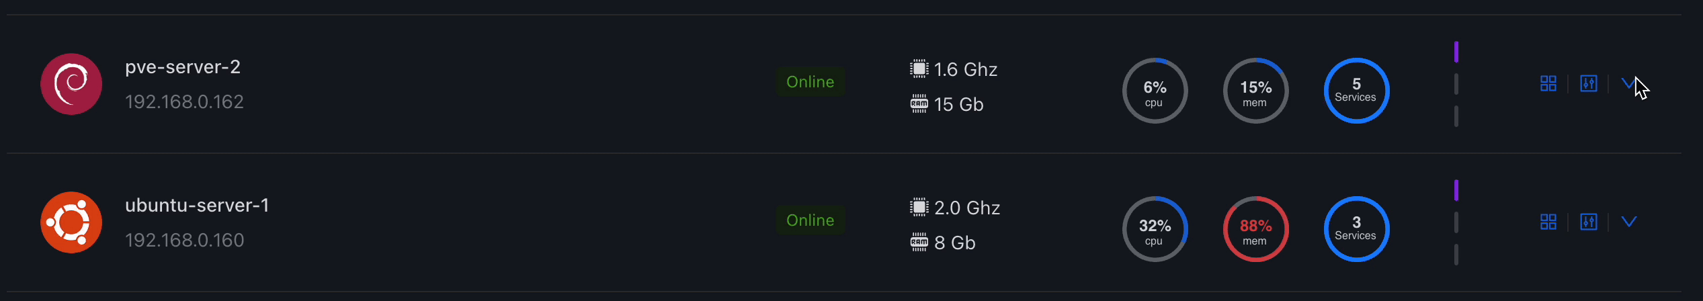Click purple indicator bar on pve-server-2 row
The image size is (1703, 301).
(1456, 52)
